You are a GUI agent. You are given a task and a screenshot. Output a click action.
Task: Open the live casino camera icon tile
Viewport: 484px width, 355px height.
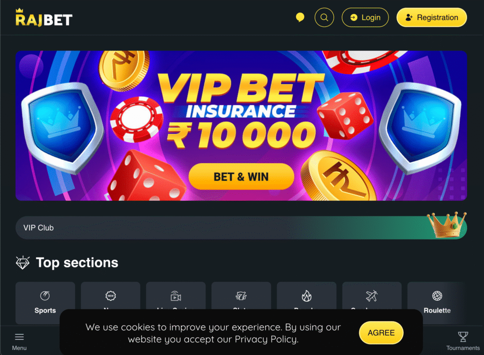176,296
